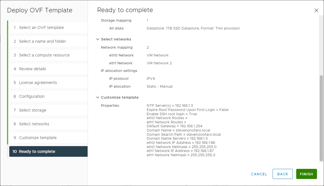Screen dimensions: 324x186
Task: Go to step 1 Select an OVF template
Action: [x=41, y=28]
